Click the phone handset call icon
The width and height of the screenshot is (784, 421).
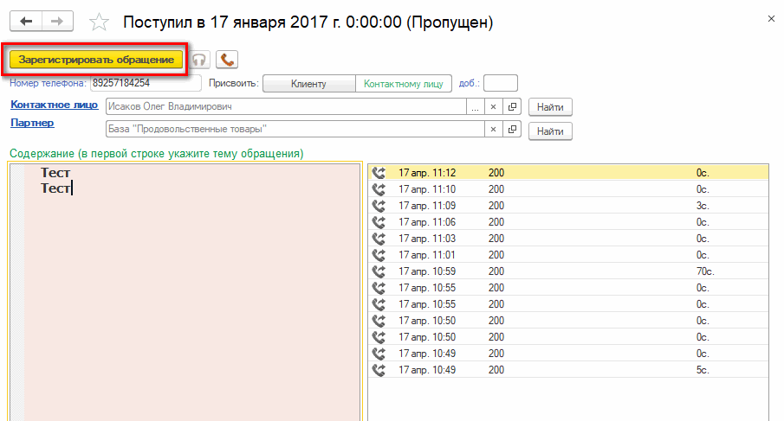227,60
